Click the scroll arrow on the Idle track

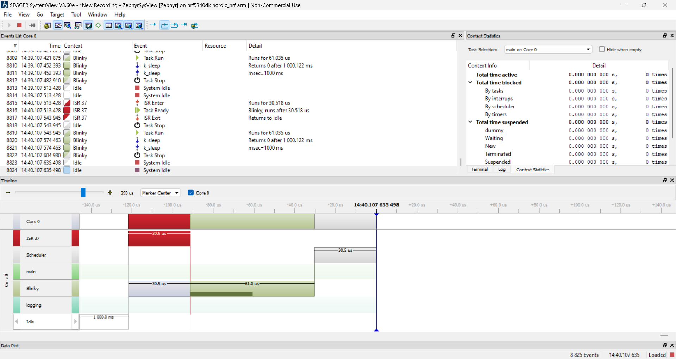click(75, 321)
